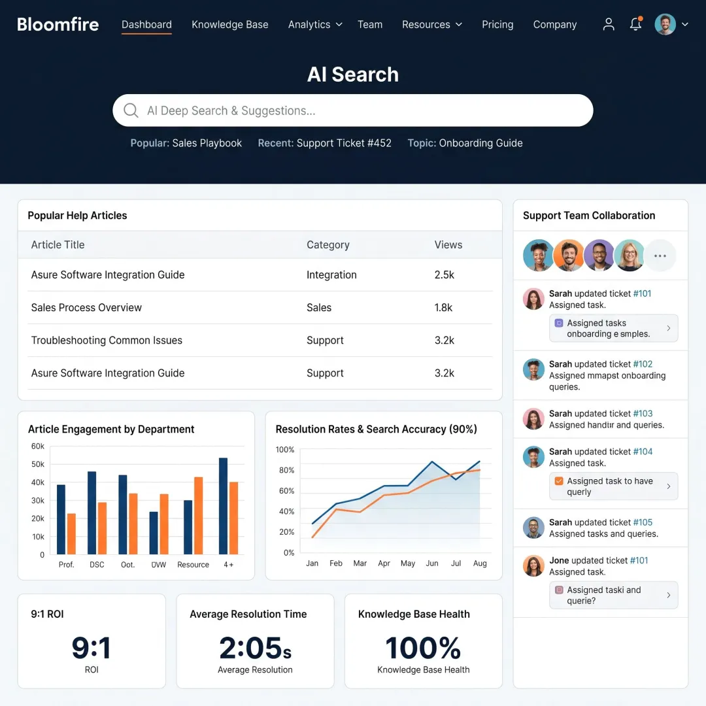706x706 pixels.
Task: Click avatar beside ticket #103 update
Action: (x=533, y=419)
